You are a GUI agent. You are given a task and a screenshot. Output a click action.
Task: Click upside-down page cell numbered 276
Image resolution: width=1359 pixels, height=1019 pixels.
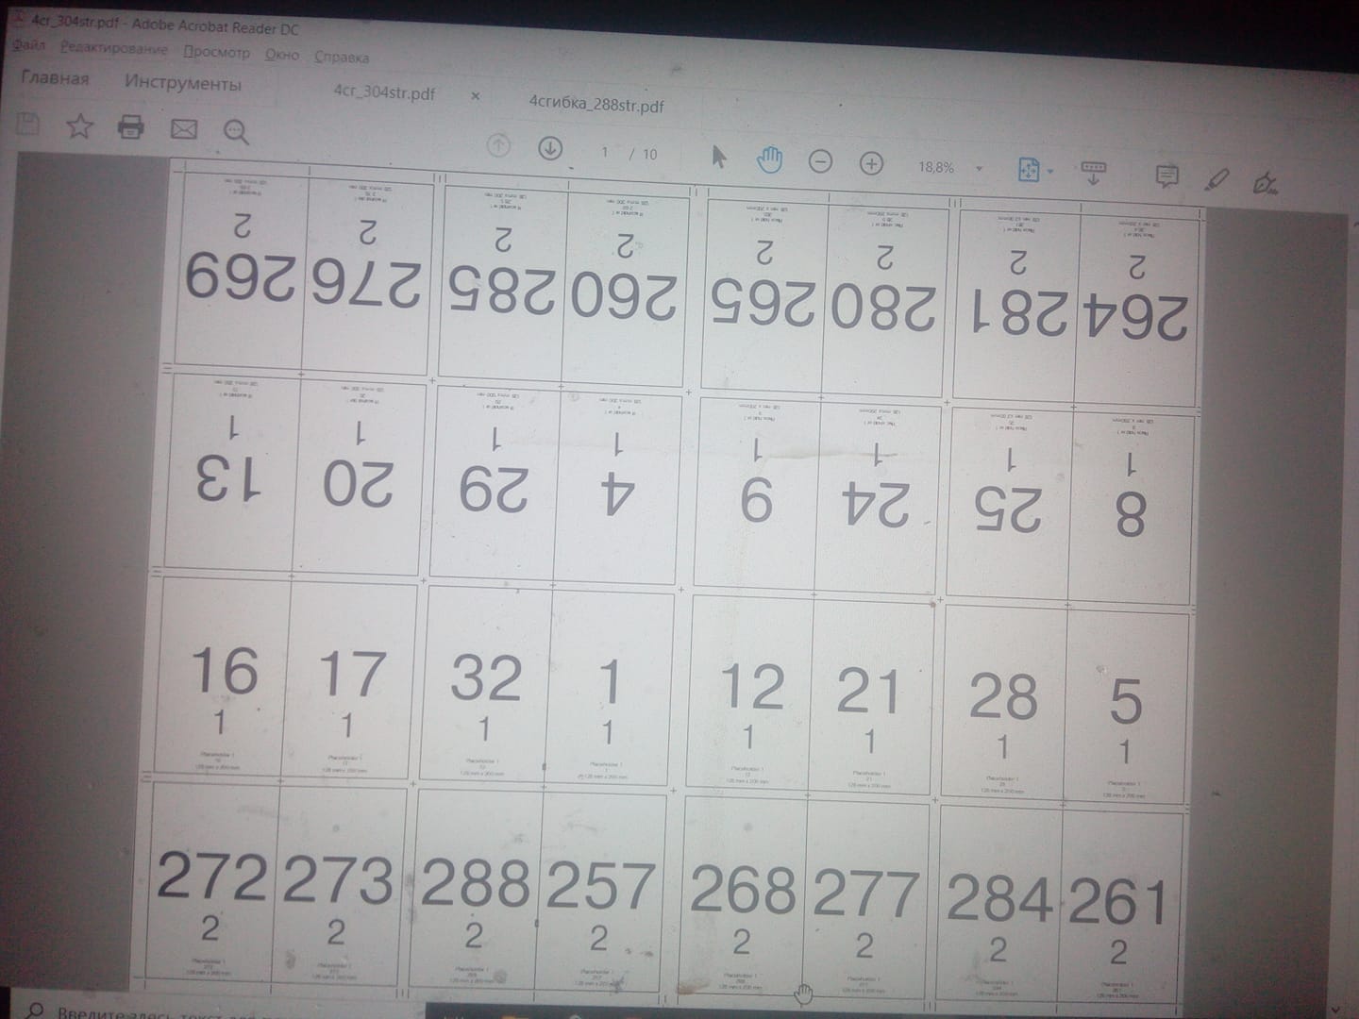pyautogui.click(x=368, y=276)
